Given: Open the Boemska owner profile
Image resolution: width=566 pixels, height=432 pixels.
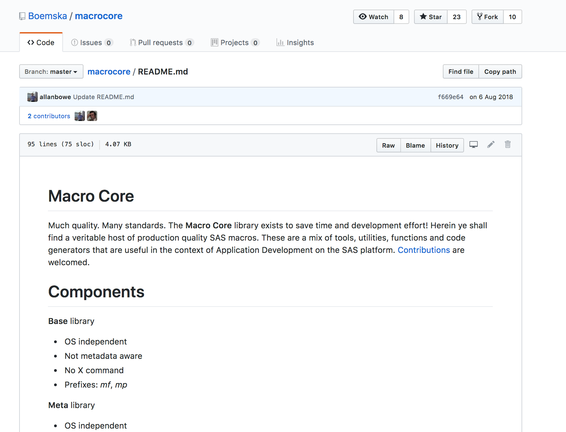Looking at the screenshot, I should click(48, 16).
